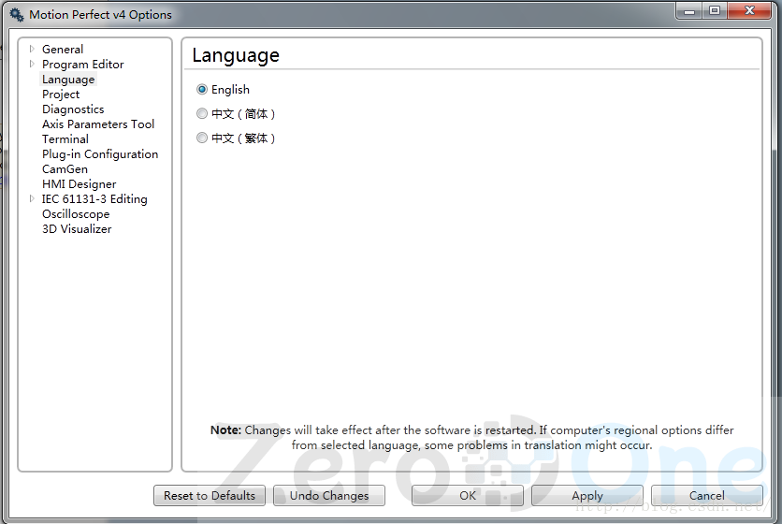
Task: Open the Program Editor options page
Action: (x=83, y=65)
